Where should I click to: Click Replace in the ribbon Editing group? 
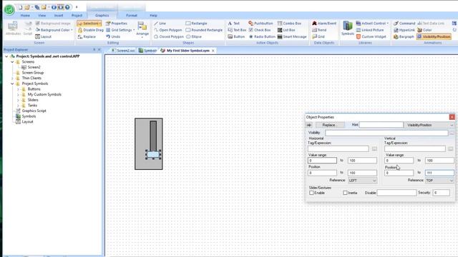tap(87, 36)
